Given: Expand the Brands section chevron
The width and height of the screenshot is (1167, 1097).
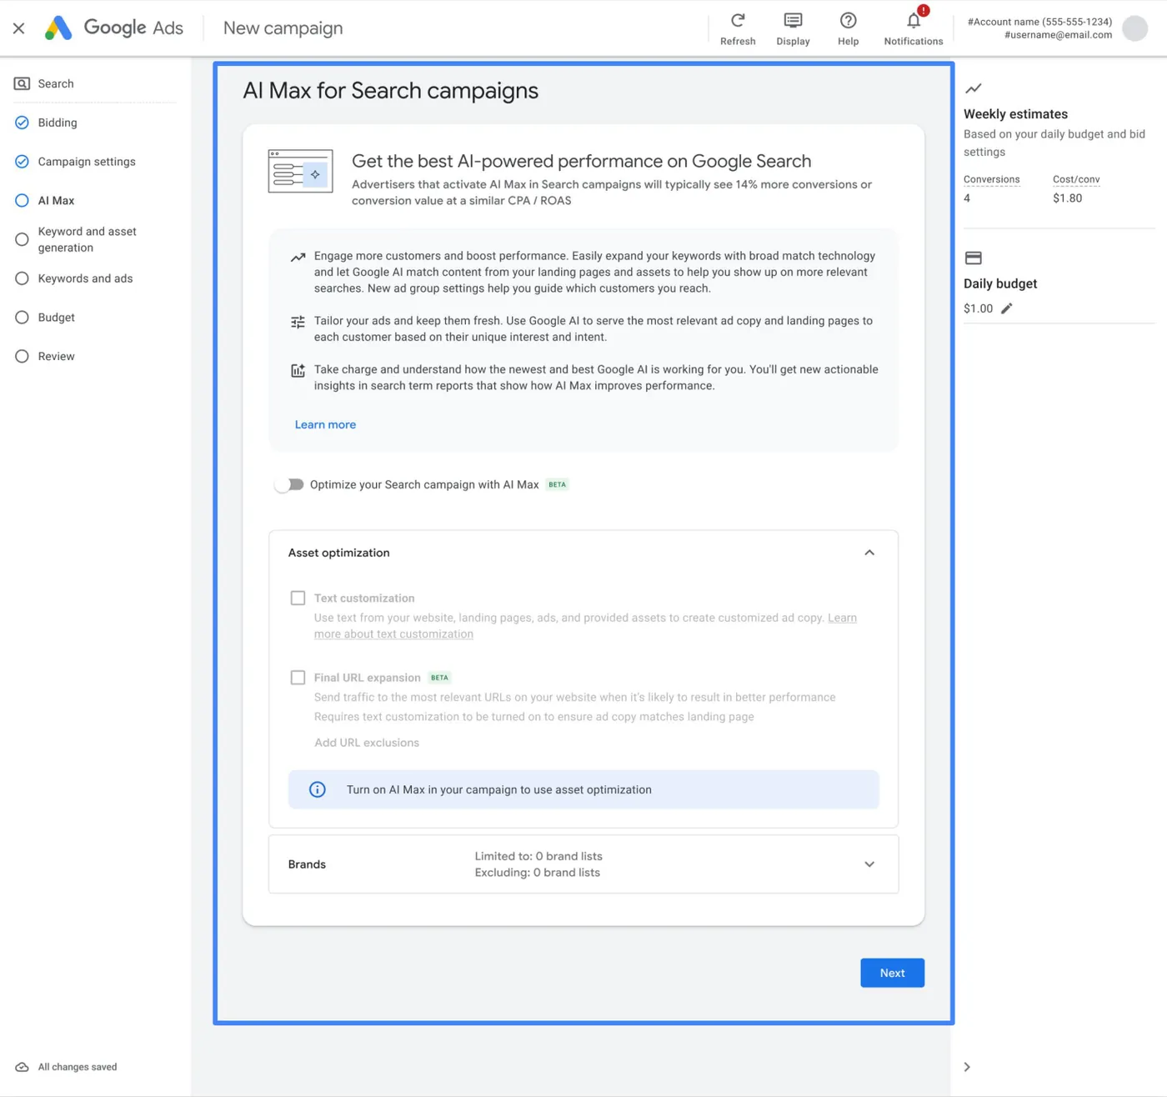Looking at the screenshot, I should 869,864.
